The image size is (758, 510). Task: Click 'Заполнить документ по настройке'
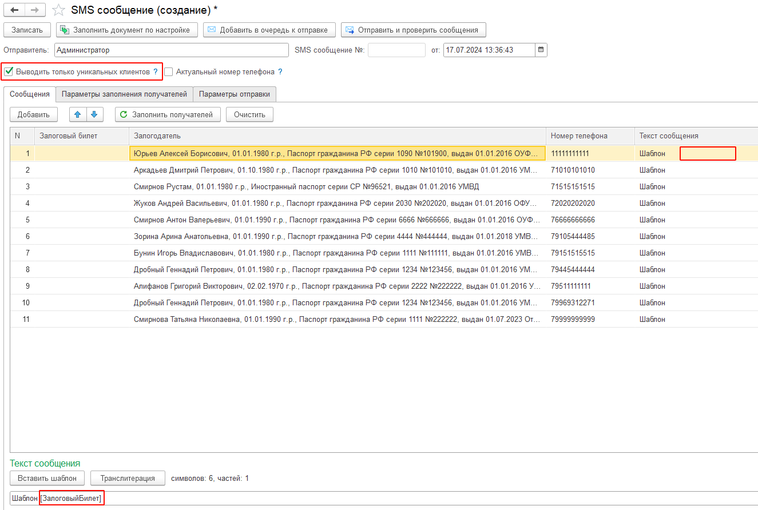[127, 30]
